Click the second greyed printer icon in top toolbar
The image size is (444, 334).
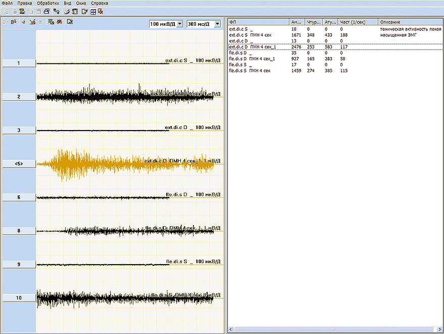38,12
